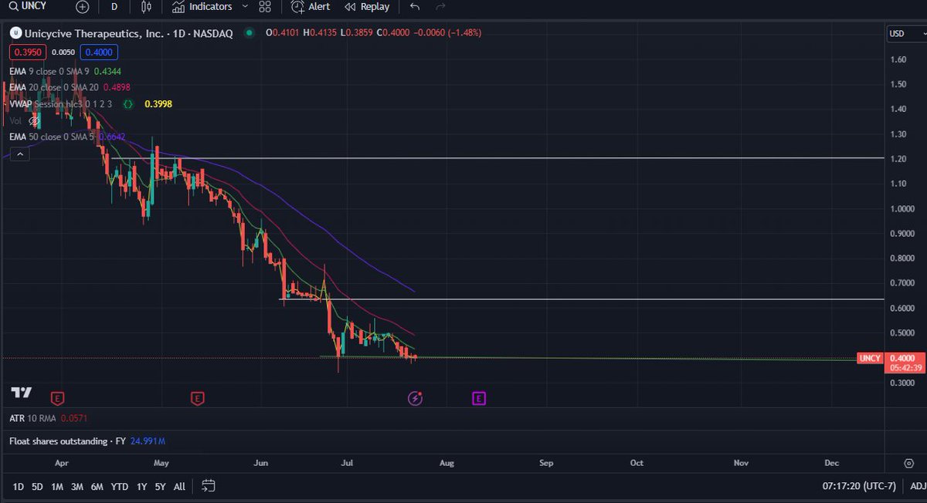
Task: Open the Go-to-date calendar icon
Action: (207, 487)
